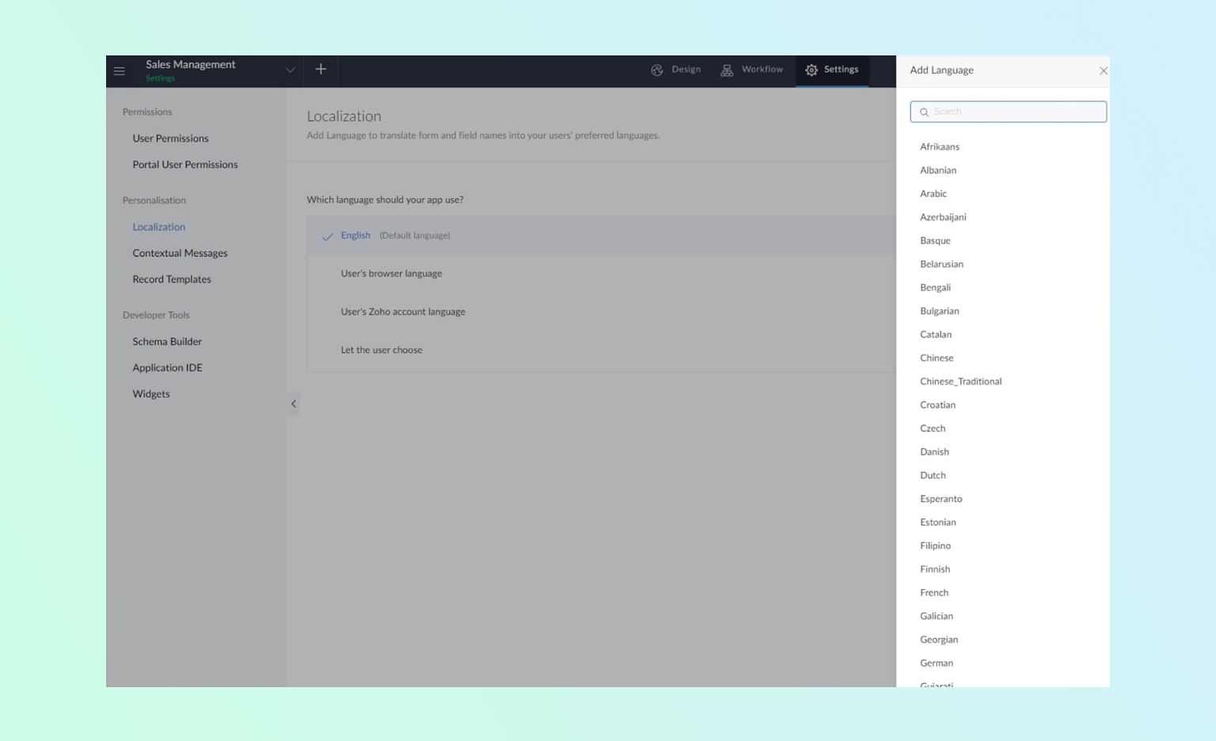
Task: Open the hamburger menu icon
Action: click(120, 71)
